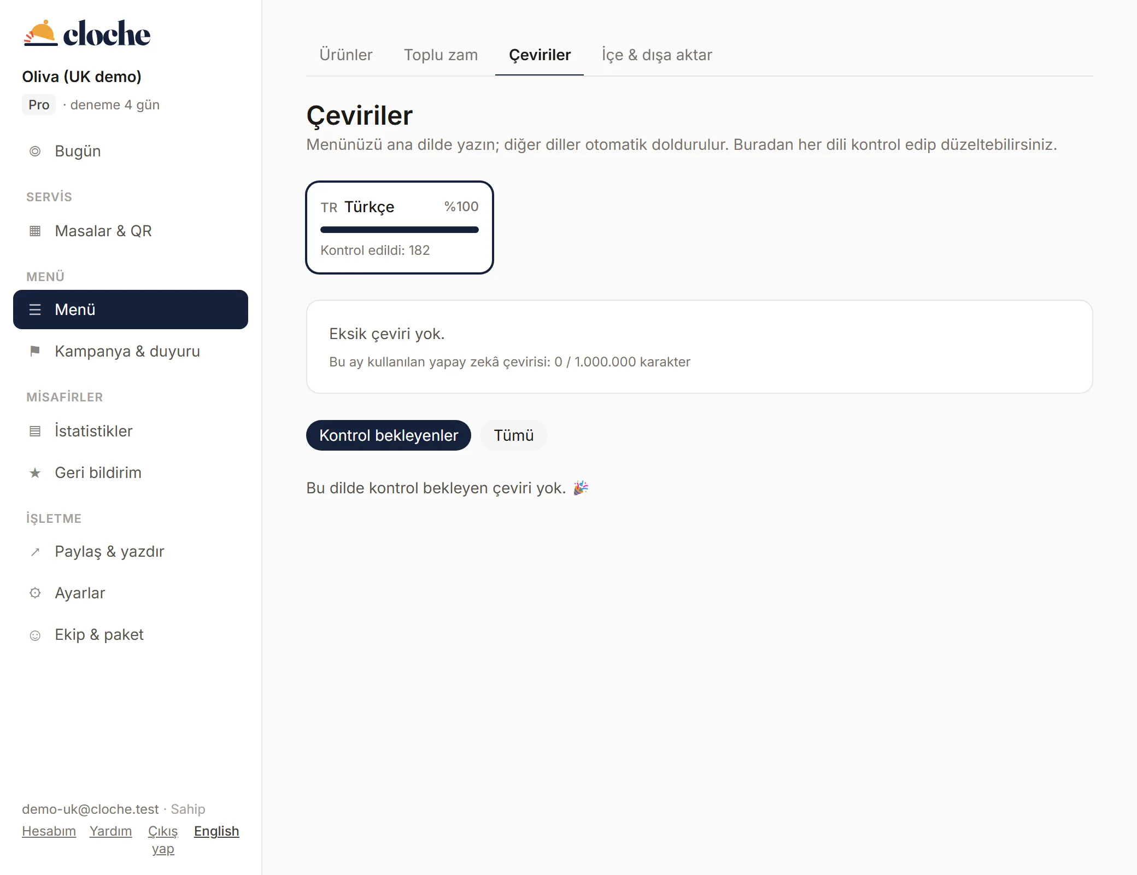Switch interface language to English

click(216, 831)
